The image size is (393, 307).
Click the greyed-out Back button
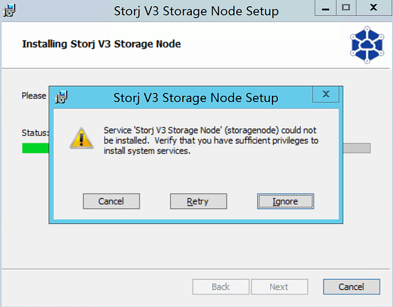[221, 287]
